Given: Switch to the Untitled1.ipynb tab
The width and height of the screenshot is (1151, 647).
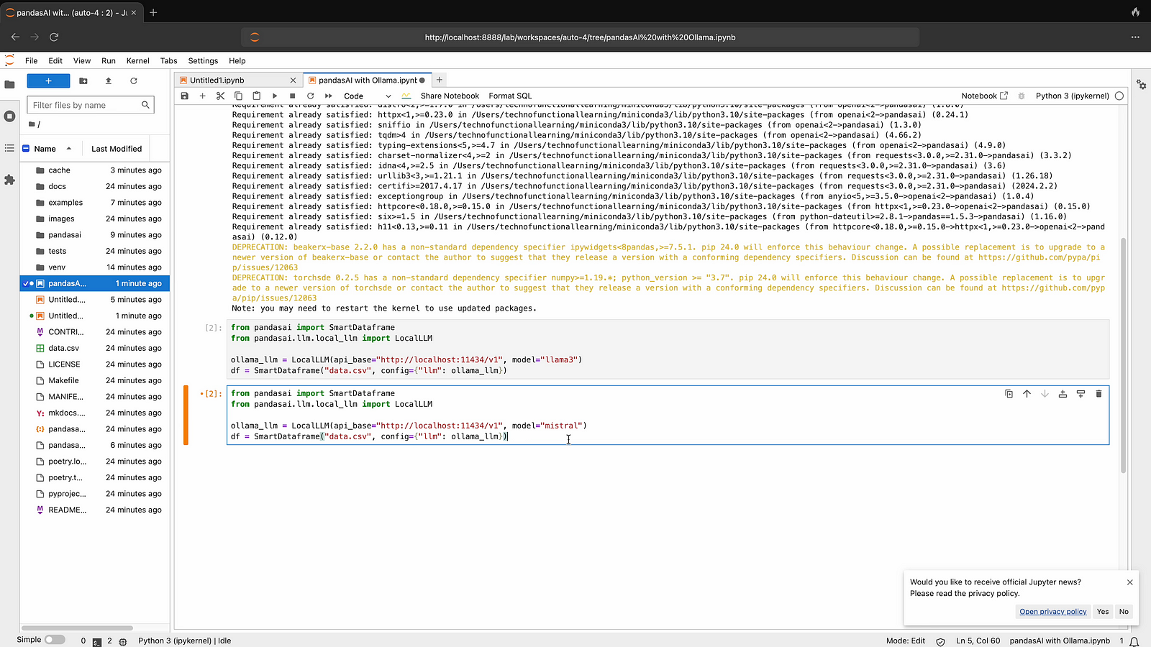Looking at the screenshot, I should (217, 81).
